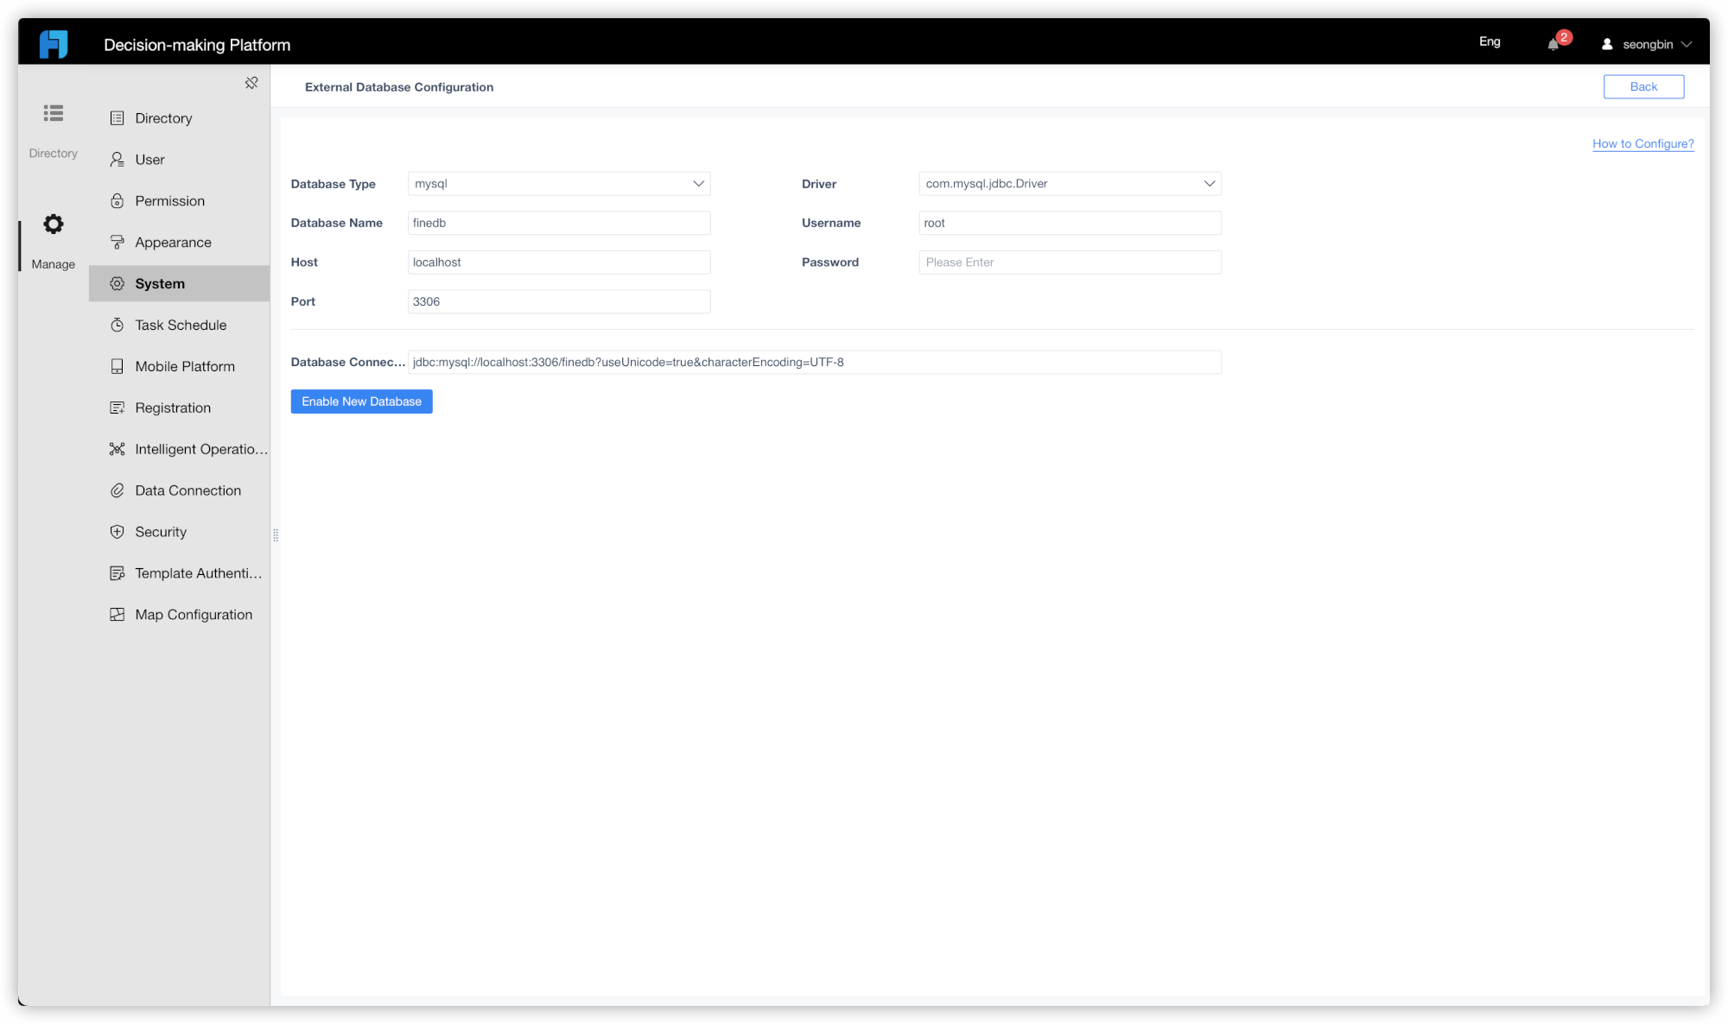Open Mobile Platform settings

pyautogui.click(x=179, y=366)
